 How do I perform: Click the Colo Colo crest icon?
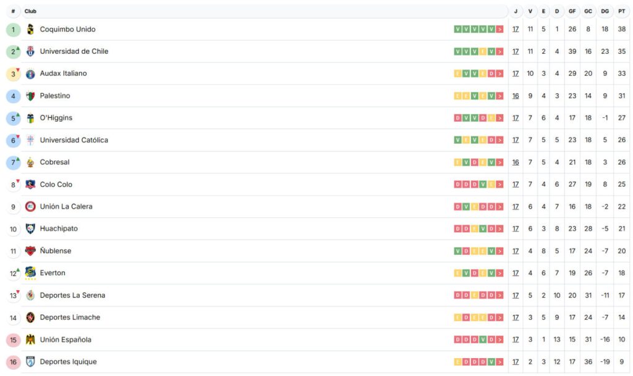[x=30, y=184]
